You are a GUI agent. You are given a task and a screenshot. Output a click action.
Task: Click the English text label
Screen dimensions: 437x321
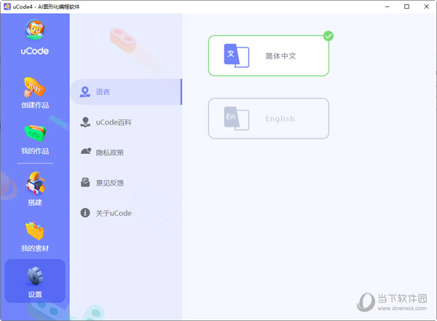(x=280, y=119)
